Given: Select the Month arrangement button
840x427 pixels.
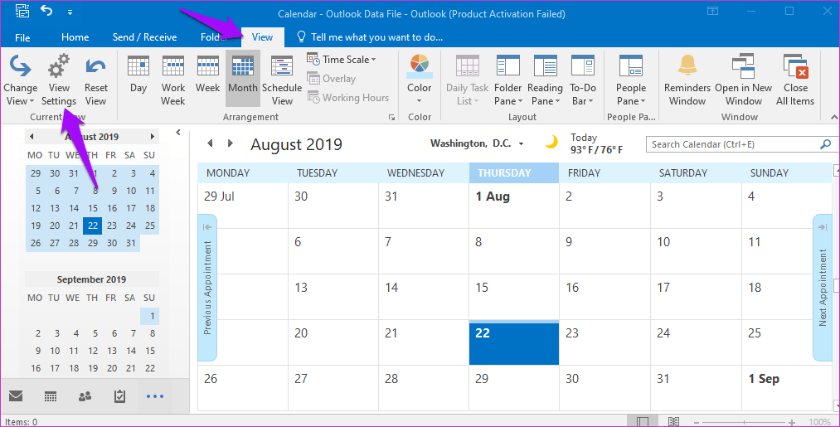Looking at the screenshot, I should pos(243,79).
